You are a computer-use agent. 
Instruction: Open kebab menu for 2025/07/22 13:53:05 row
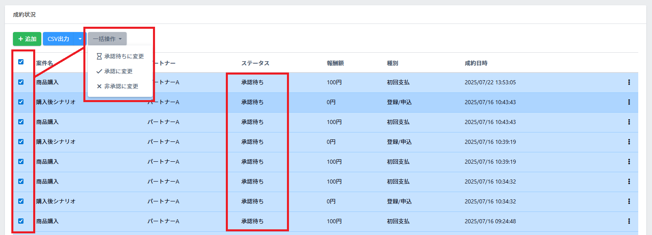629,82
